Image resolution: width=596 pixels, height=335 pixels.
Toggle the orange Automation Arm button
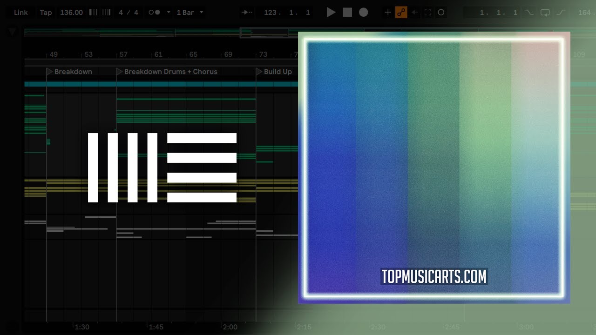(x=401, y=13)
